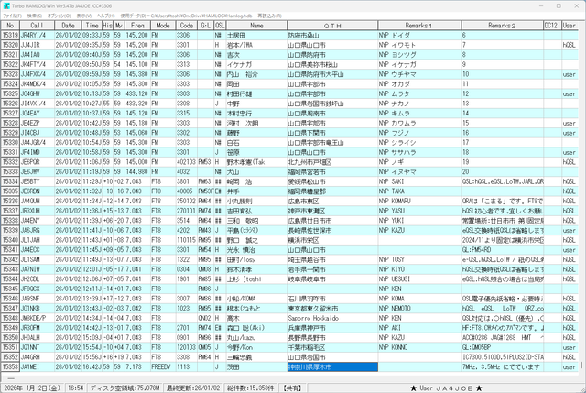Viewport: 586px width, 393px height.
Task: Click the No column header
Action: tap(10, 26)
